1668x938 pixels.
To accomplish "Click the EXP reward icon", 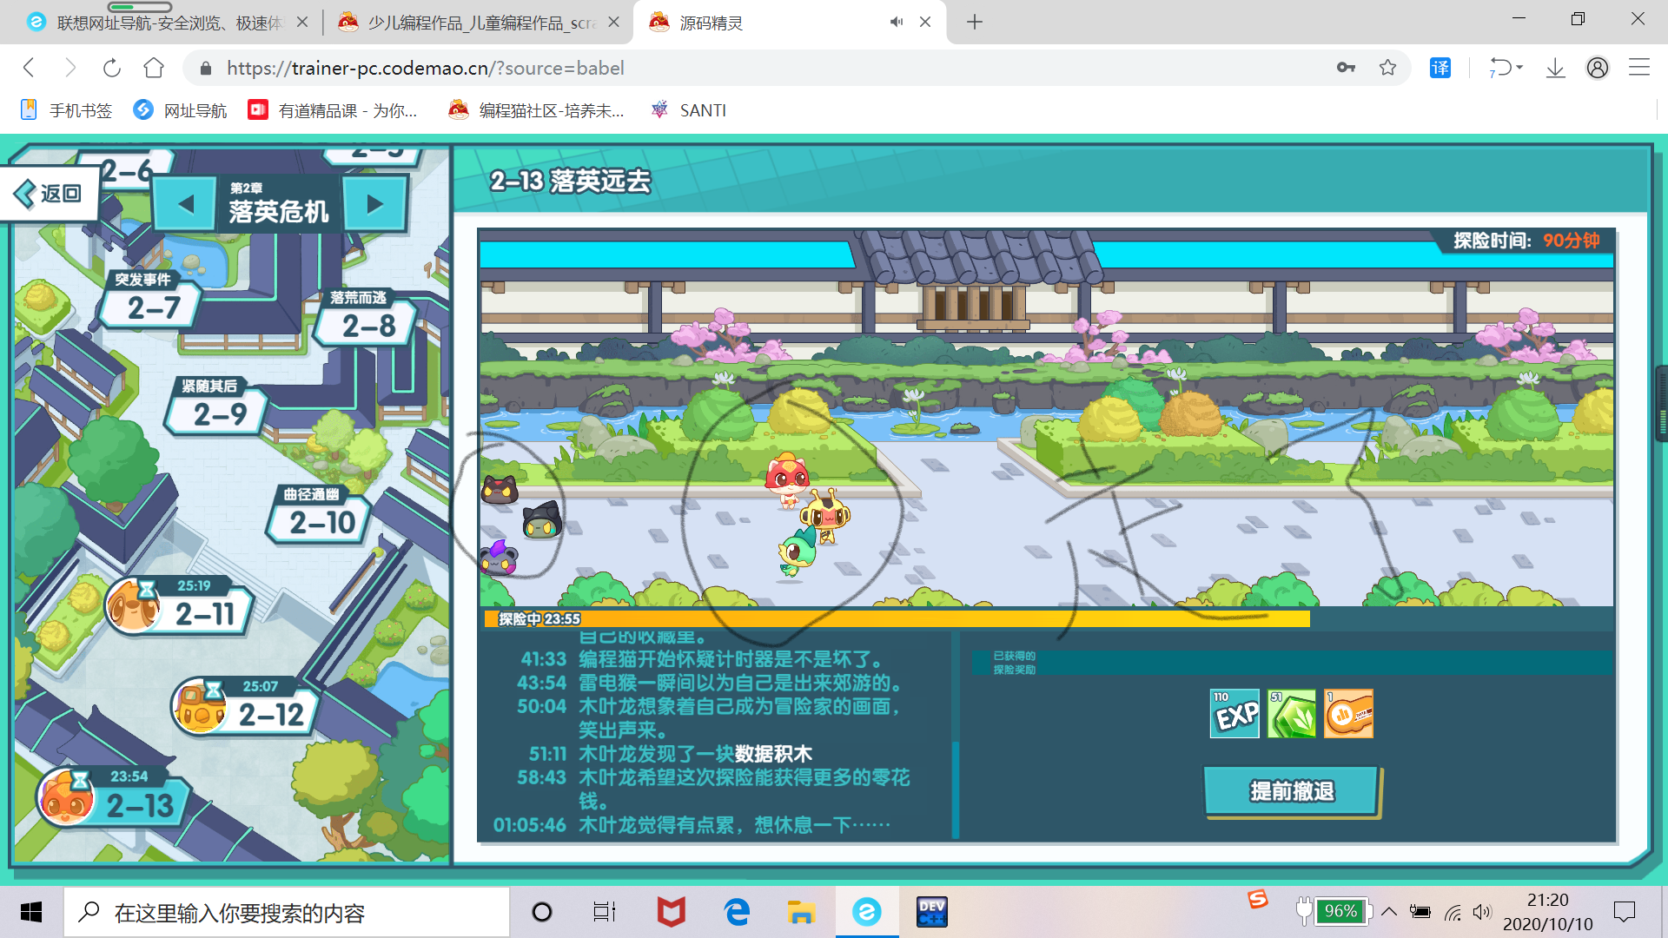I will point(1234,714).
